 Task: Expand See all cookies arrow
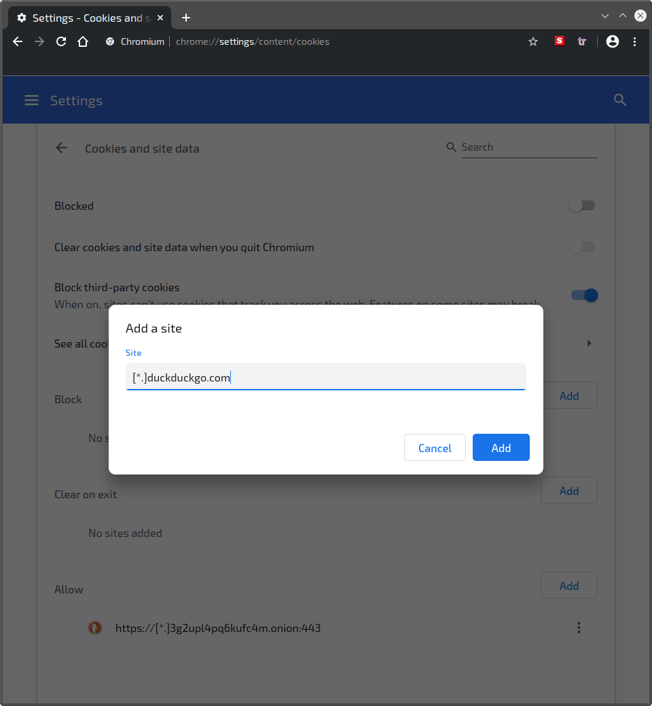tap(589, 343)
